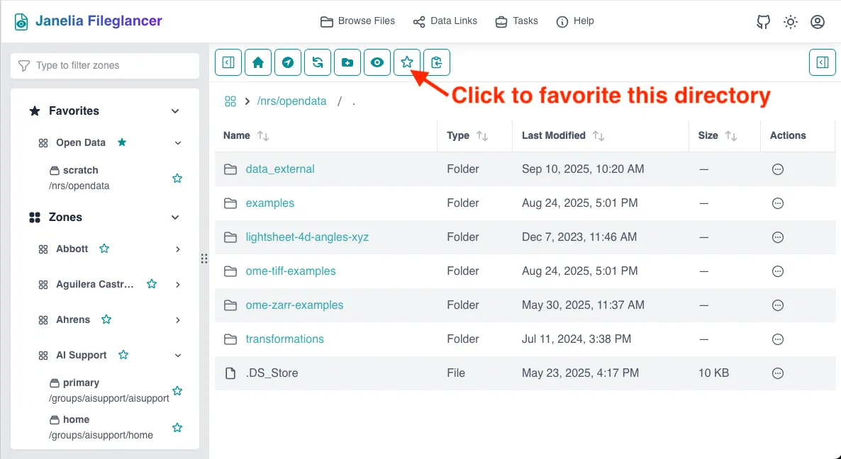Open the ome-zarr-examples folder link

(x=294, y=305)
